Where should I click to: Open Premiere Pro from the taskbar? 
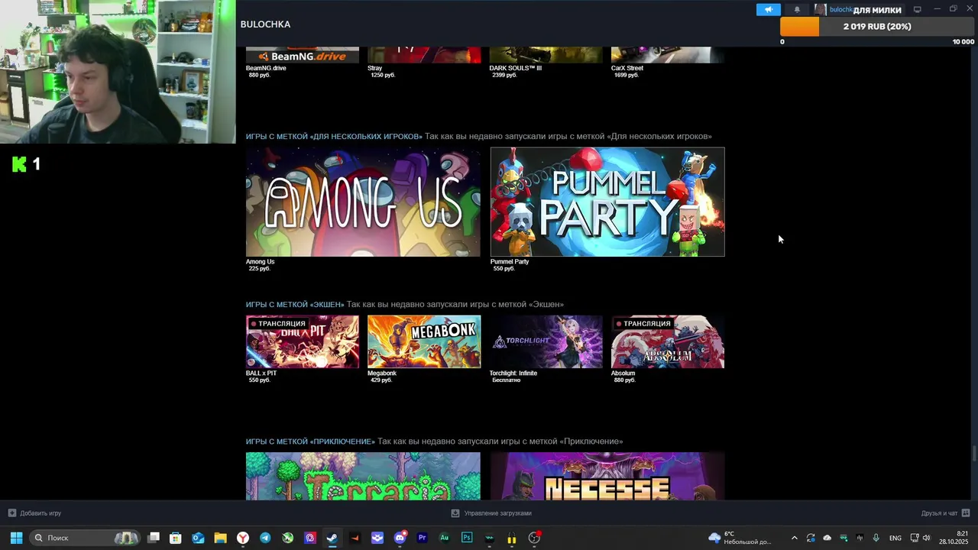click(422, 538)
